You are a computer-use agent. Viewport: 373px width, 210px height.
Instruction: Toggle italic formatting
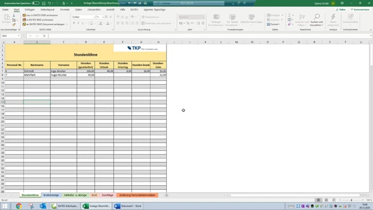(78, 24)
